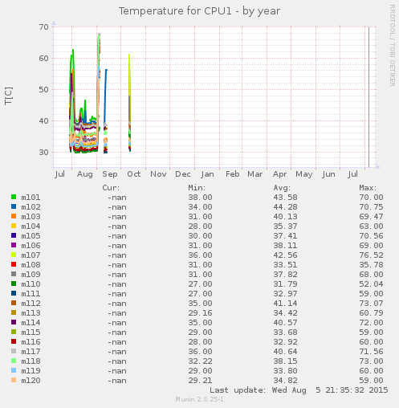Click the m106 purple legend swatch

click(14, 245)
